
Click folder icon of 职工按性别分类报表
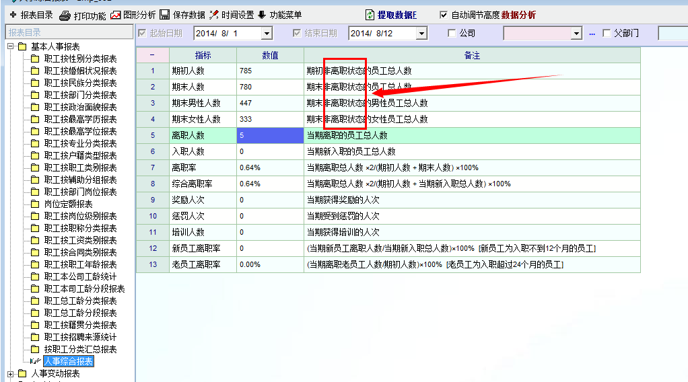click(35, 59)
